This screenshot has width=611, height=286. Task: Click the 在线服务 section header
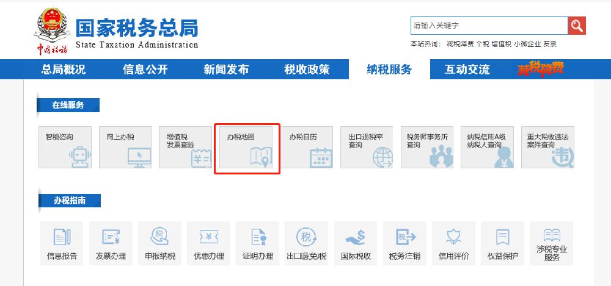click(x=68, y=105)
